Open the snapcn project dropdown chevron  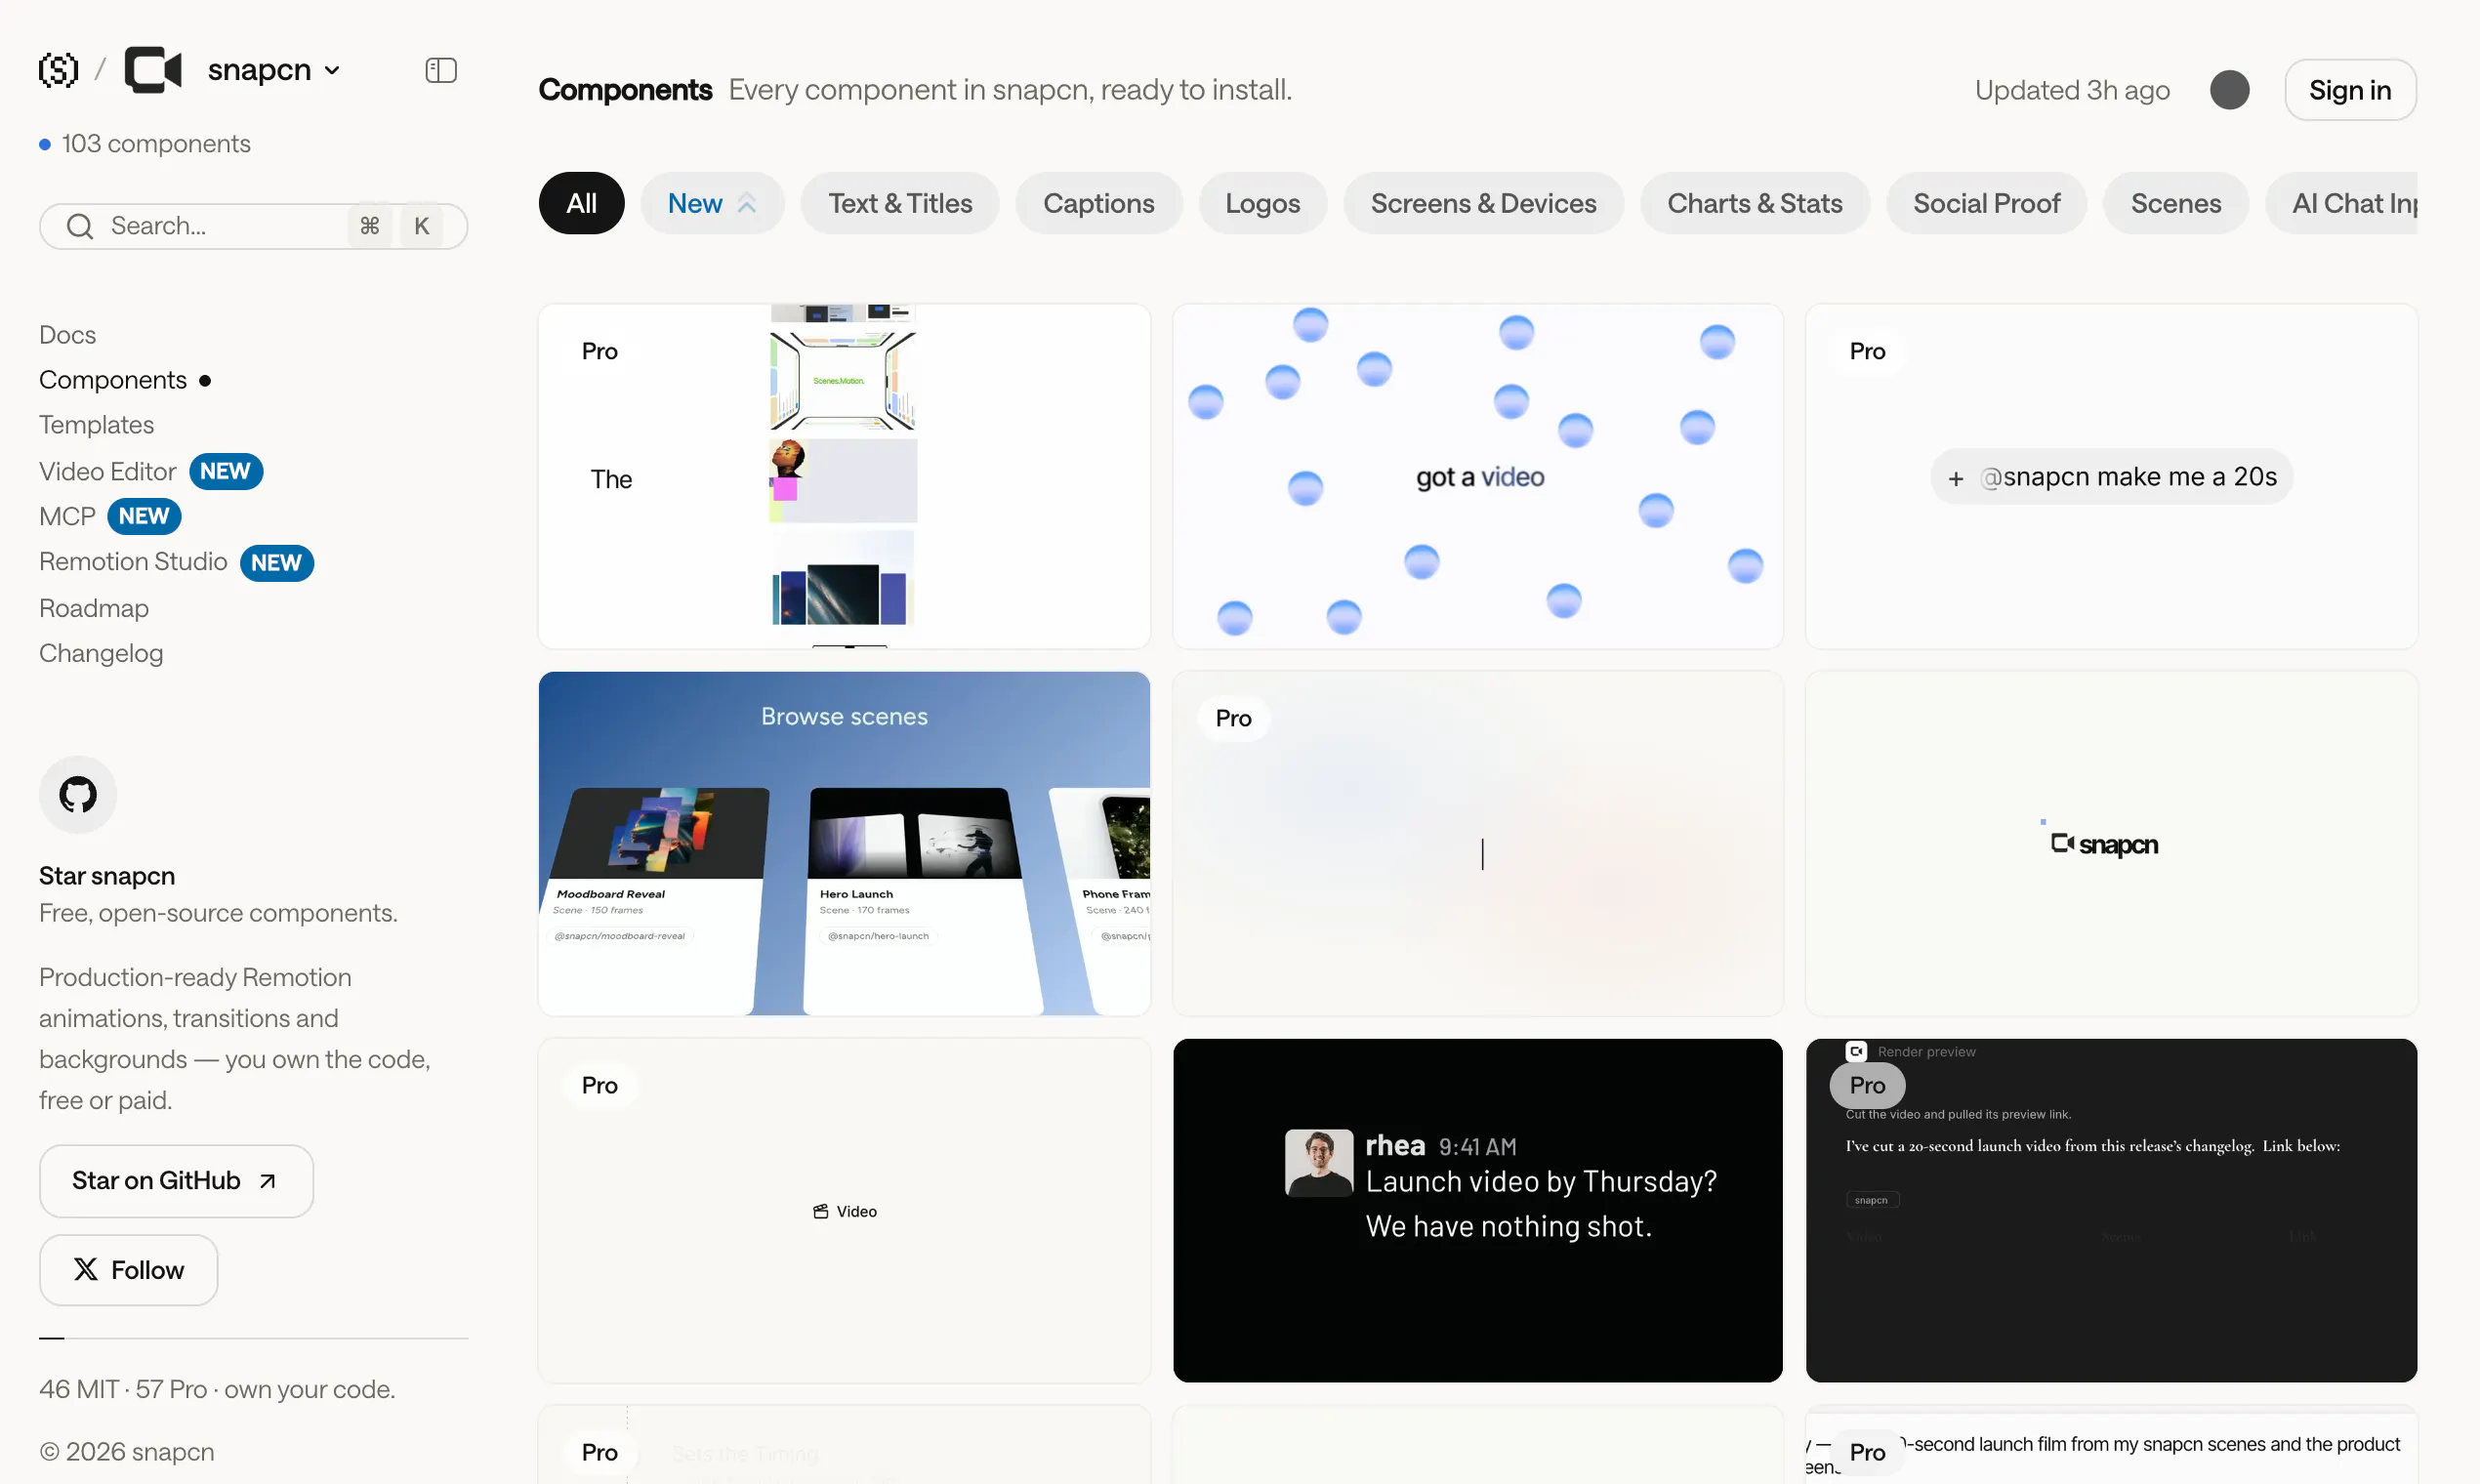[332, 70]
